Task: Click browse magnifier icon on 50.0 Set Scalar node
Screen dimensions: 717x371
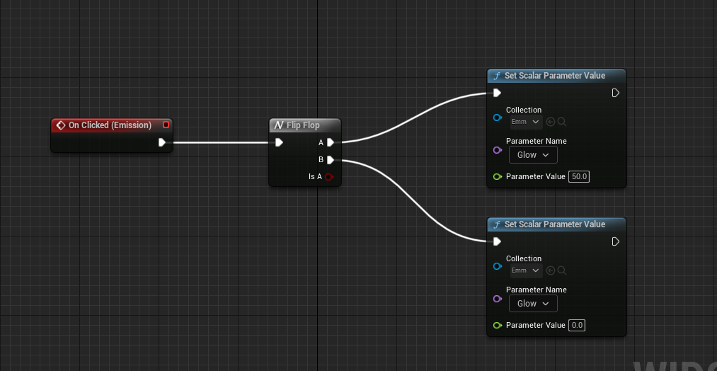Action: (x=562, y=122)
